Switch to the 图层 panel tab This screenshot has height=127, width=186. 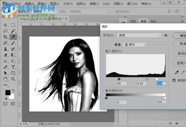[x=133, y=21]
